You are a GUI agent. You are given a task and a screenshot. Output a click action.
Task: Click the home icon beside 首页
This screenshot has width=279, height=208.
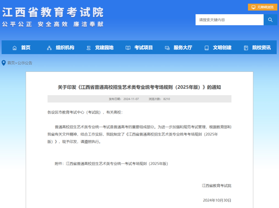click(14, 48)
